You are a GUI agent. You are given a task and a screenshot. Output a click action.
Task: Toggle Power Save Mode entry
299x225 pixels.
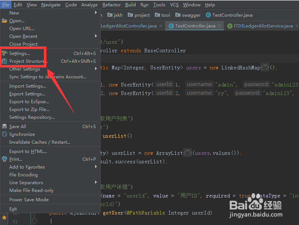tap(51, 200)
